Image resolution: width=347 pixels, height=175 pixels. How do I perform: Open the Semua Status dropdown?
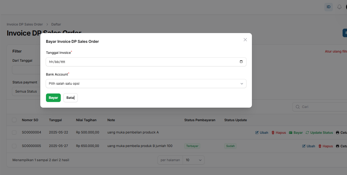26,91
